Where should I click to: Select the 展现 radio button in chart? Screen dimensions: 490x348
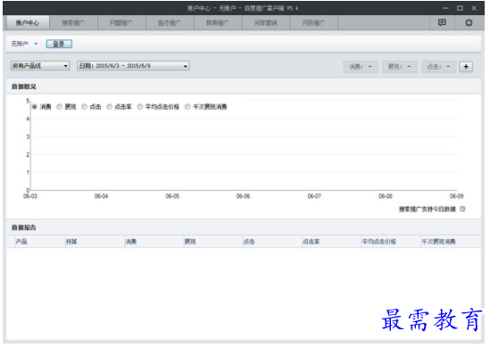(59, 107)
